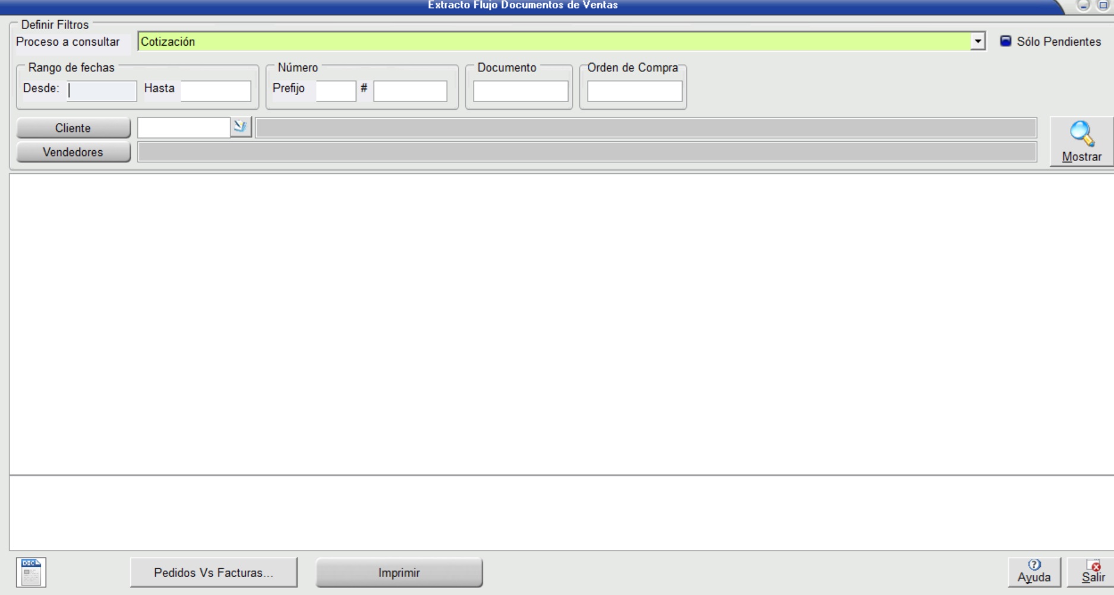The width and height of the screenshot is (1114, 595).
Task: Select the Cotización combo box field
Action: (x=553, y=42)
